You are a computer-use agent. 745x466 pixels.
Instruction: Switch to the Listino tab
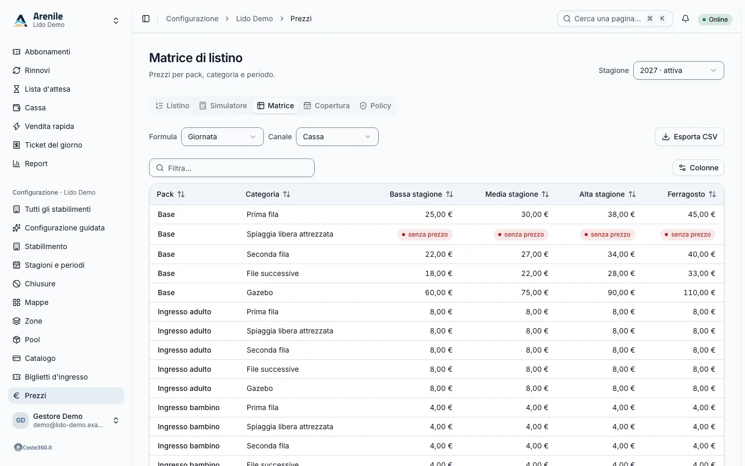173,106
